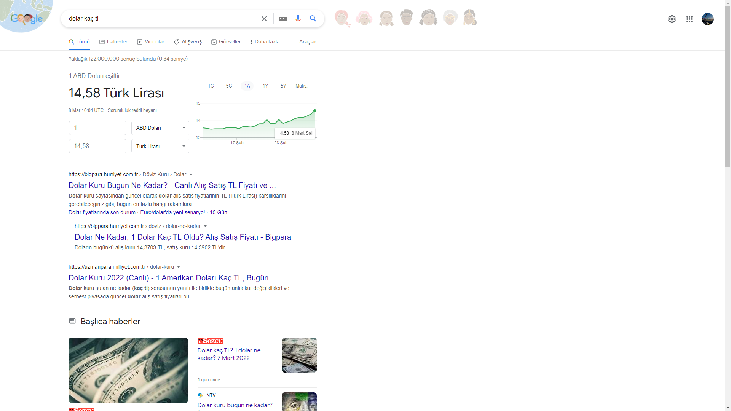The height and width of the screenshot is (411, 731).
Task: Click the search magnifier icon
Action: click(x=313, y=18)
